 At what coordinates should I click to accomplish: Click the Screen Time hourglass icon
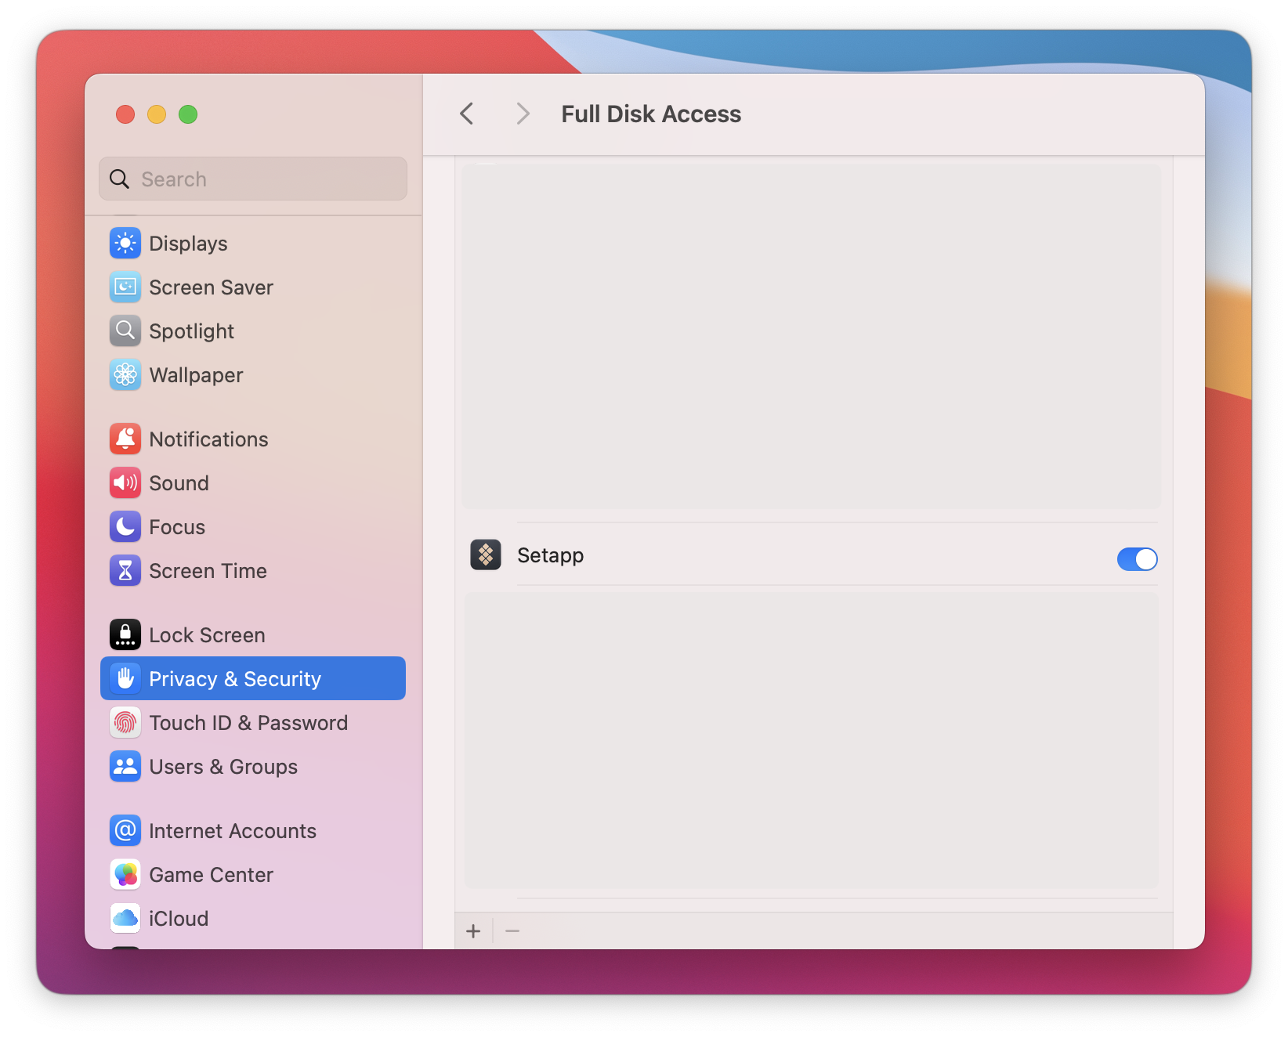click(x=125, y=570)
